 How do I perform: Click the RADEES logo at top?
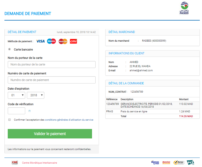point(184,8)
